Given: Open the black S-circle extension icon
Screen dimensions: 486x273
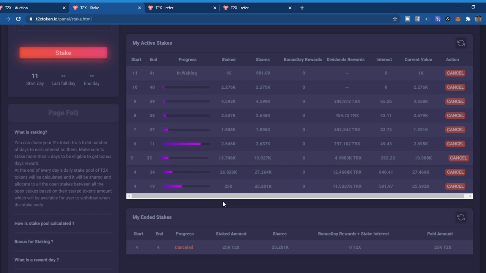Looking at the screenshot, I should pos(448,19).
